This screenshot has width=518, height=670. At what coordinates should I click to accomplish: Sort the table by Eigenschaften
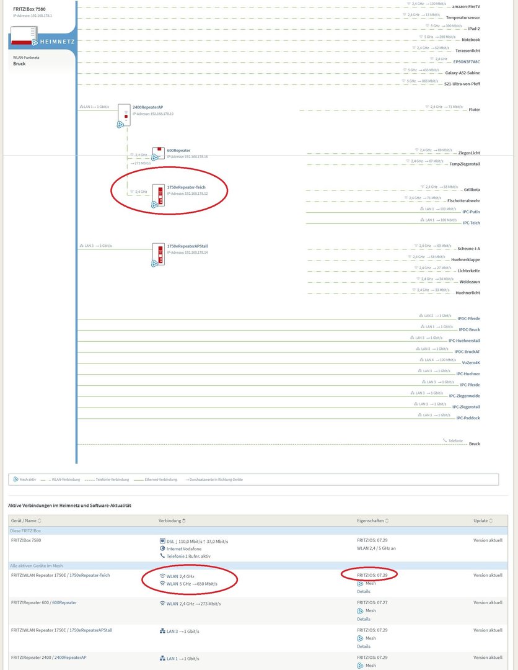pyautogui.click(x=373, y=520)
